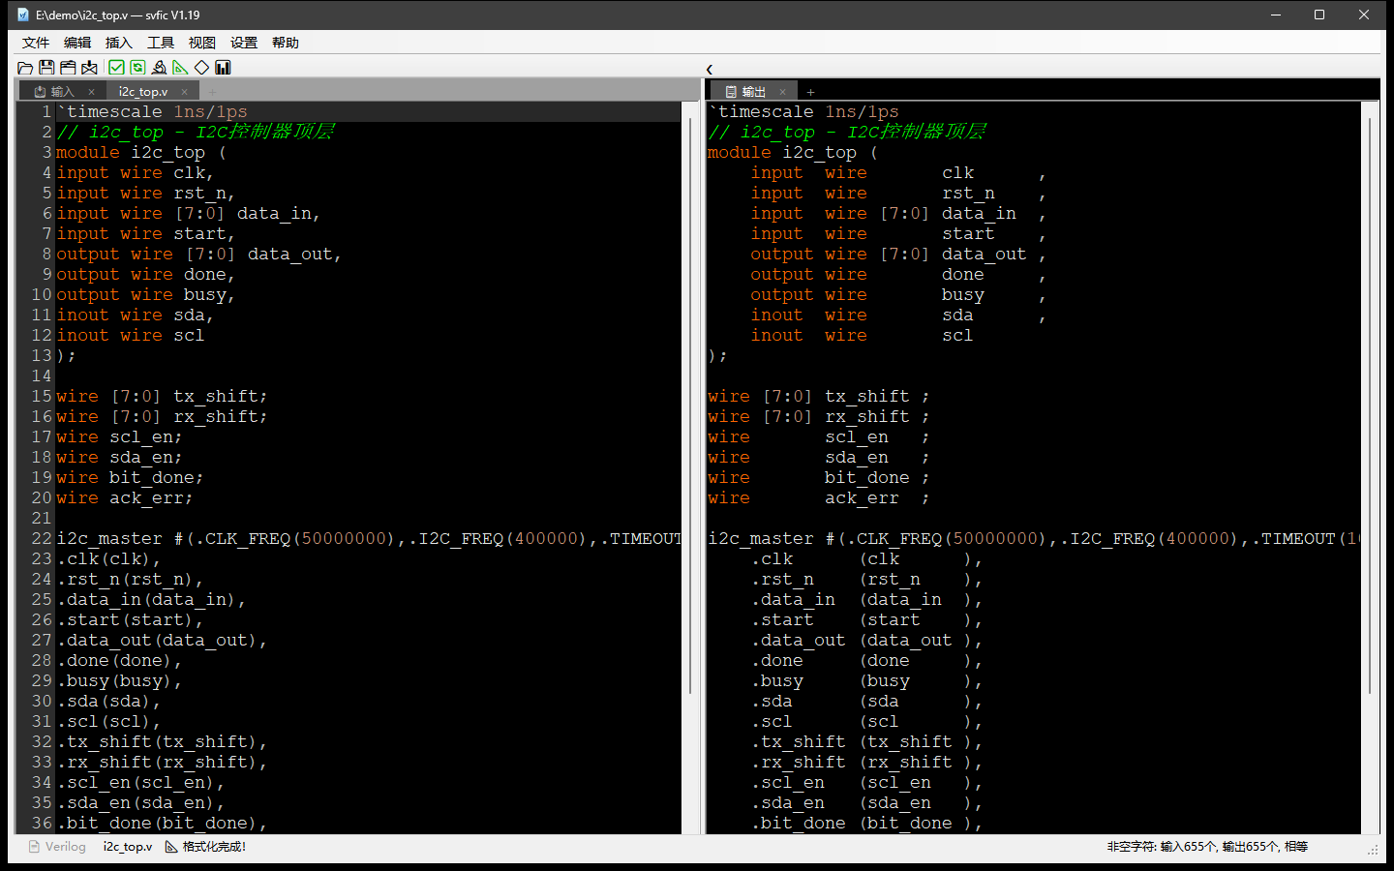
Task: Click 'ack_err' wire in output panel
Action: 862,498
